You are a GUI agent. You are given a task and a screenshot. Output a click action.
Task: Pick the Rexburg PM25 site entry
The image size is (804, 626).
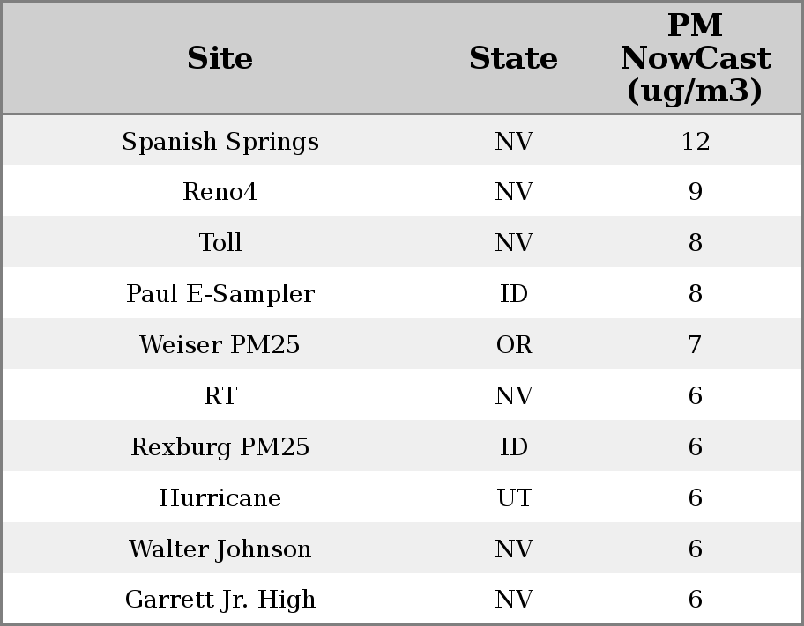pos(220,447)
